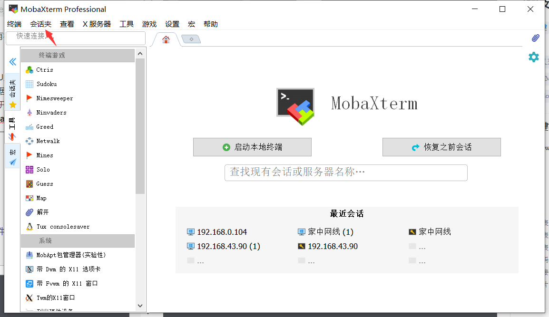Open recent session 192.168.0.104
The image size is (549, 317).
[x=217, y=232]
